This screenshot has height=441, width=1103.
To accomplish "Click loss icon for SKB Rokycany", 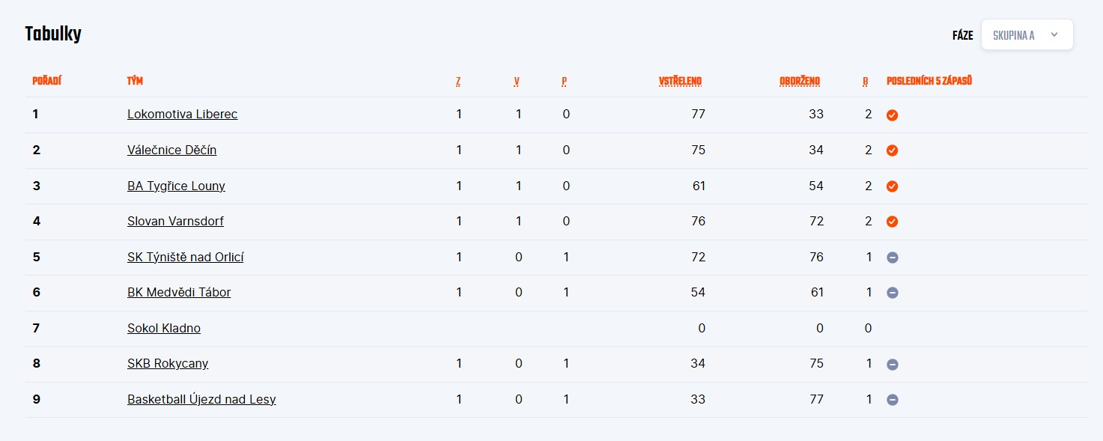I will pyautogui.click(x=892, y=365).
